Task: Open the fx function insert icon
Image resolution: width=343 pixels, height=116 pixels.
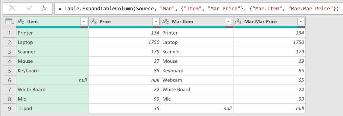Action: point(44,8)
